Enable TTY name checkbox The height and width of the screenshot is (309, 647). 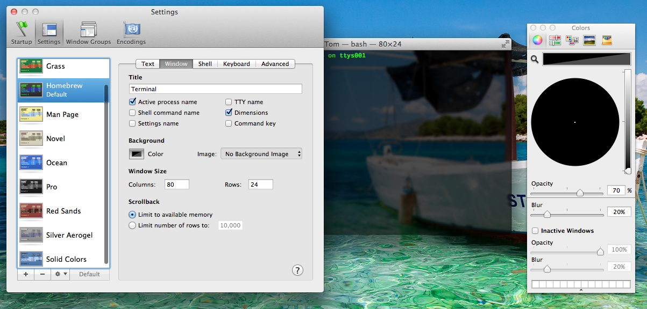pyautogui.click(x=229, y=102)
